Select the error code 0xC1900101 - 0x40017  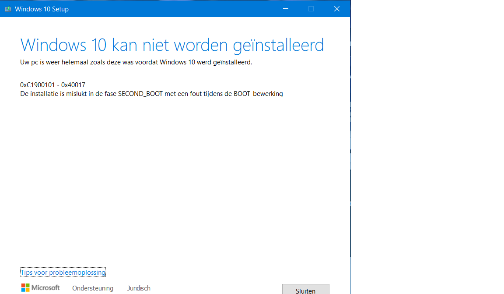[x=52, y=85]
